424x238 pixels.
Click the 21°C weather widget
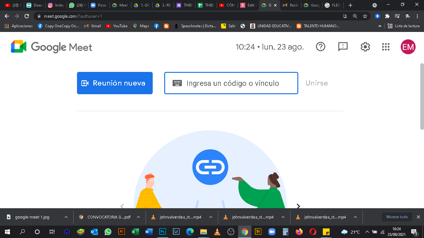(351, 232)
